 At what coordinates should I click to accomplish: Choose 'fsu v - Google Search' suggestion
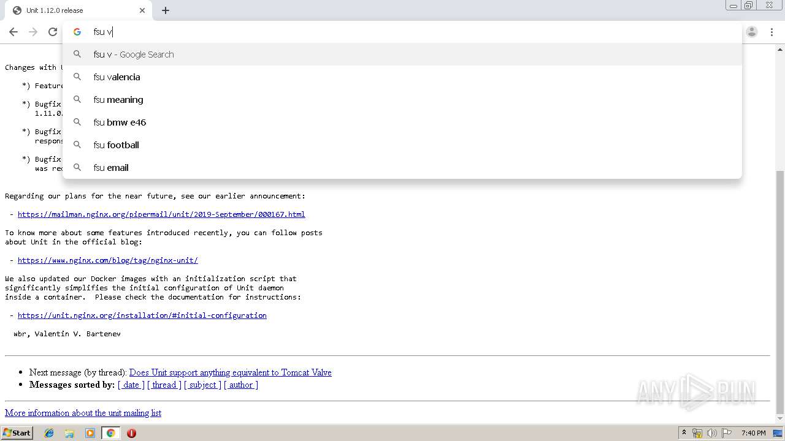402,55
